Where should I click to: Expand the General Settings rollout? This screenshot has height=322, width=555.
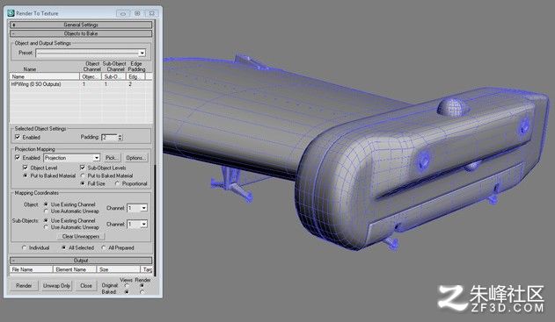click(x=81, y=25)
